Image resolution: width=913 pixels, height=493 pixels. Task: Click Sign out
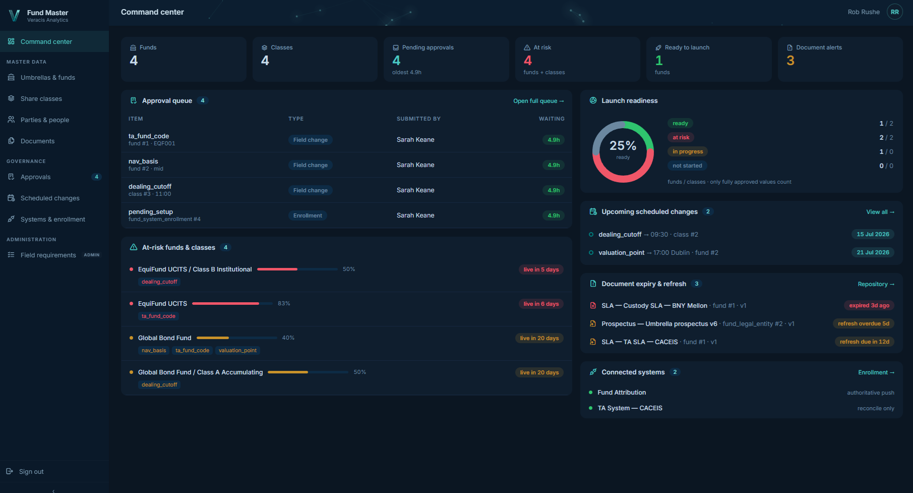click(31, 471)
